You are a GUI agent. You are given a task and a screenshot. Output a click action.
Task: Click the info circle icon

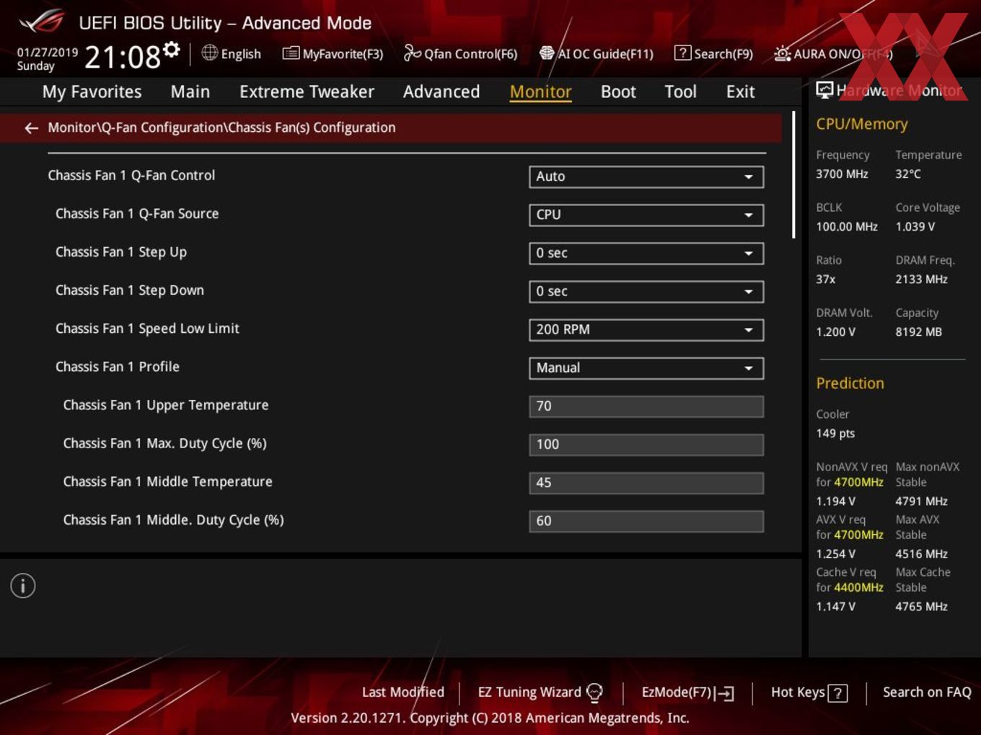23,586
